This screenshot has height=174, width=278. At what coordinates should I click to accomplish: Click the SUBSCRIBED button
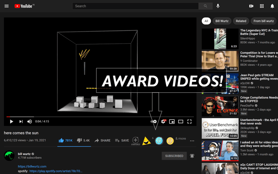point(174,156)
